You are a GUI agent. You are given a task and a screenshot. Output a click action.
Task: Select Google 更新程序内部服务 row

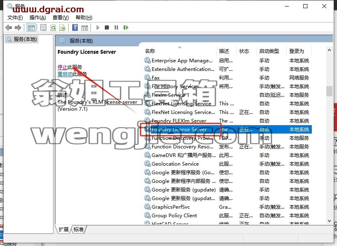(228, 181)
